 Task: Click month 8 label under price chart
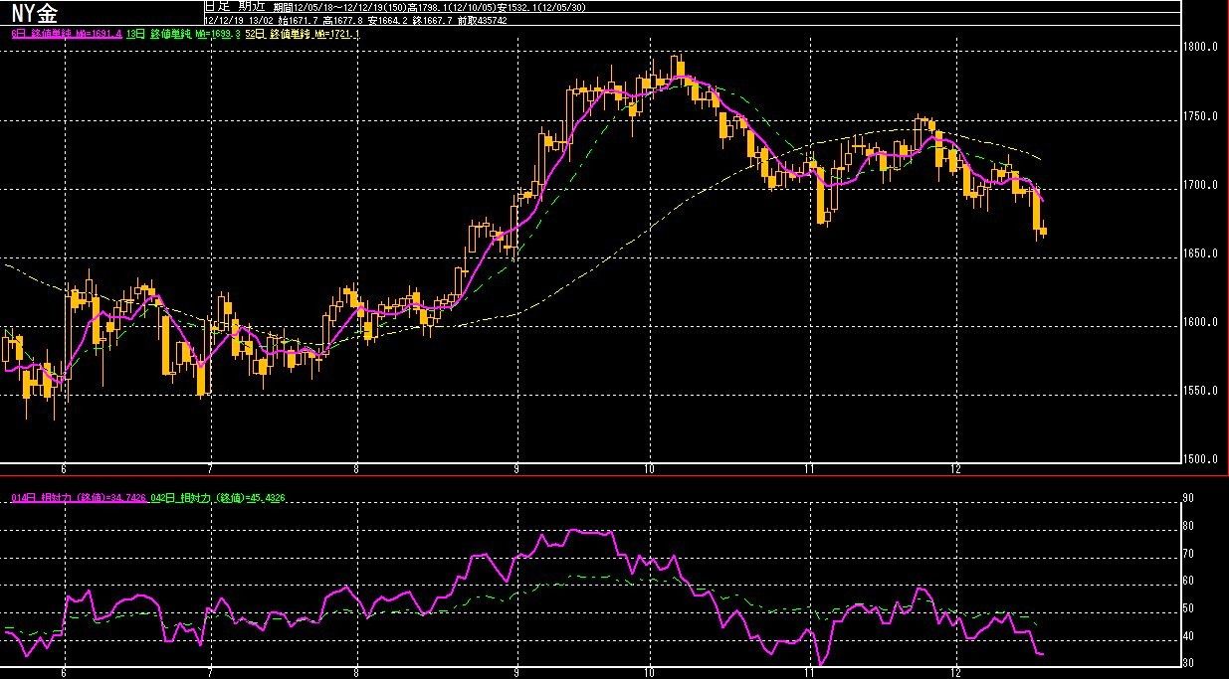[356, 468]
